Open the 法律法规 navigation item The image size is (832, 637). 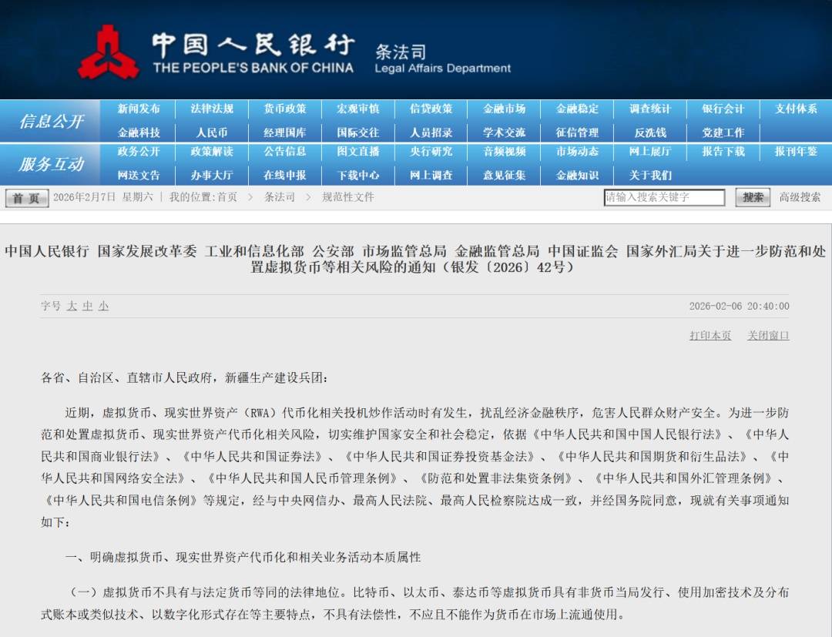tap(212, 109)
